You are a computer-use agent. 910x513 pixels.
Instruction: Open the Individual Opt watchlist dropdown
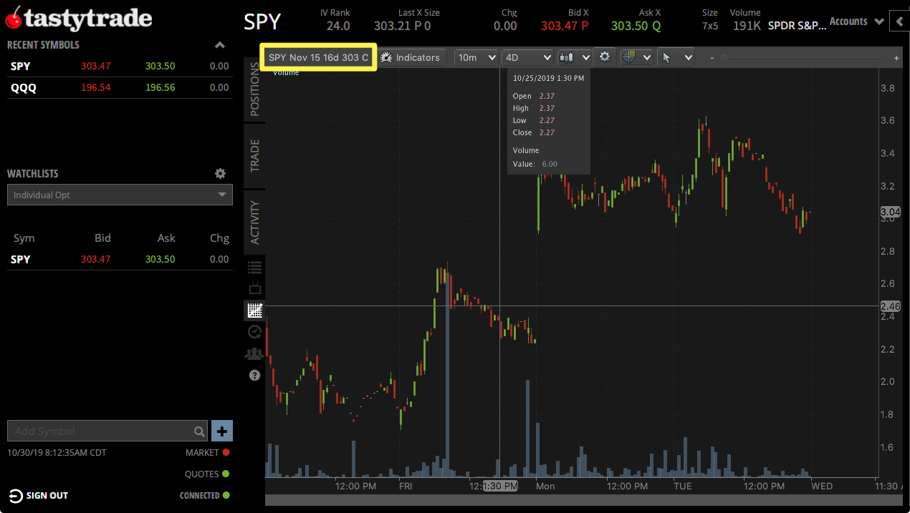coord(119,194)
